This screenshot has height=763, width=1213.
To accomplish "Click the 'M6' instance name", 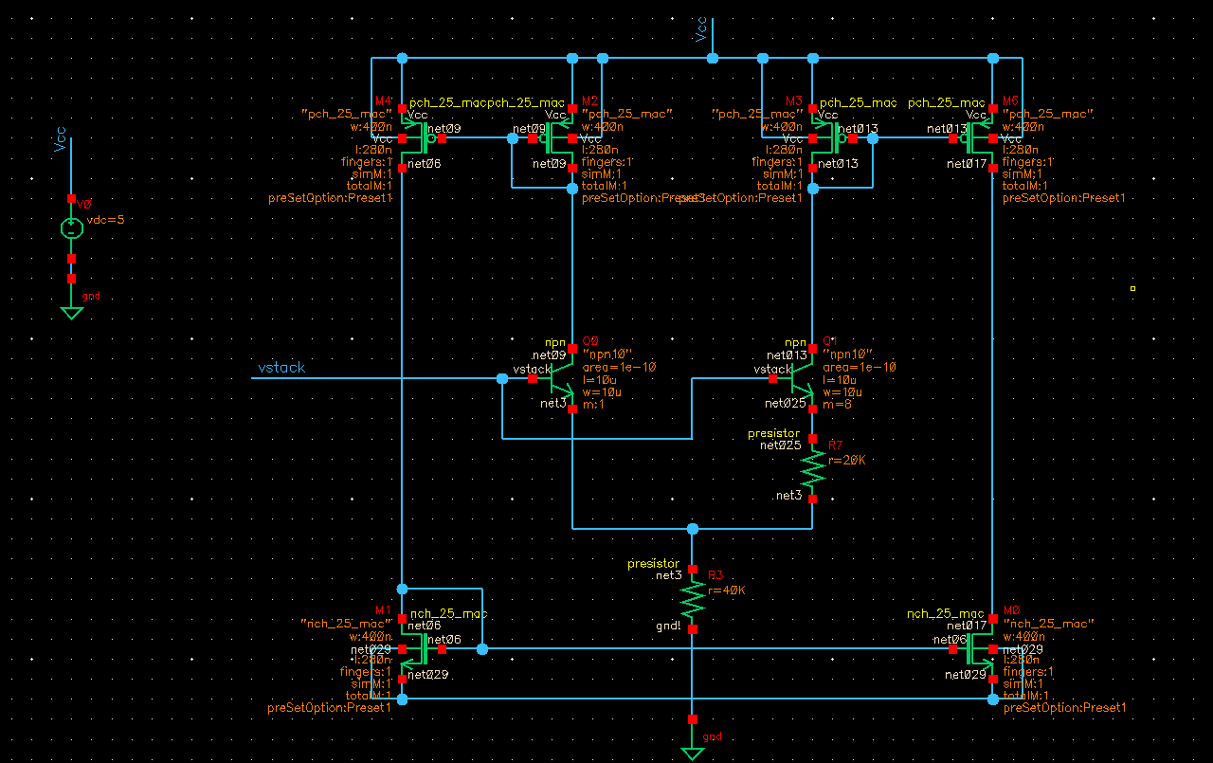I will 1011,100.
